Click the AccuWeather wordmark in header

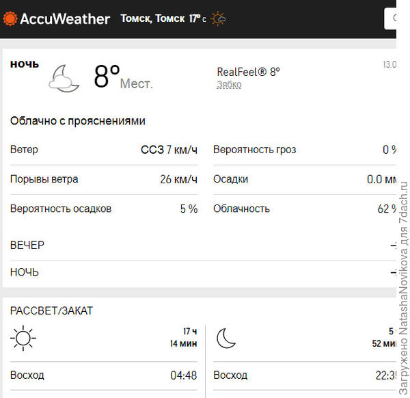(65, 18)
